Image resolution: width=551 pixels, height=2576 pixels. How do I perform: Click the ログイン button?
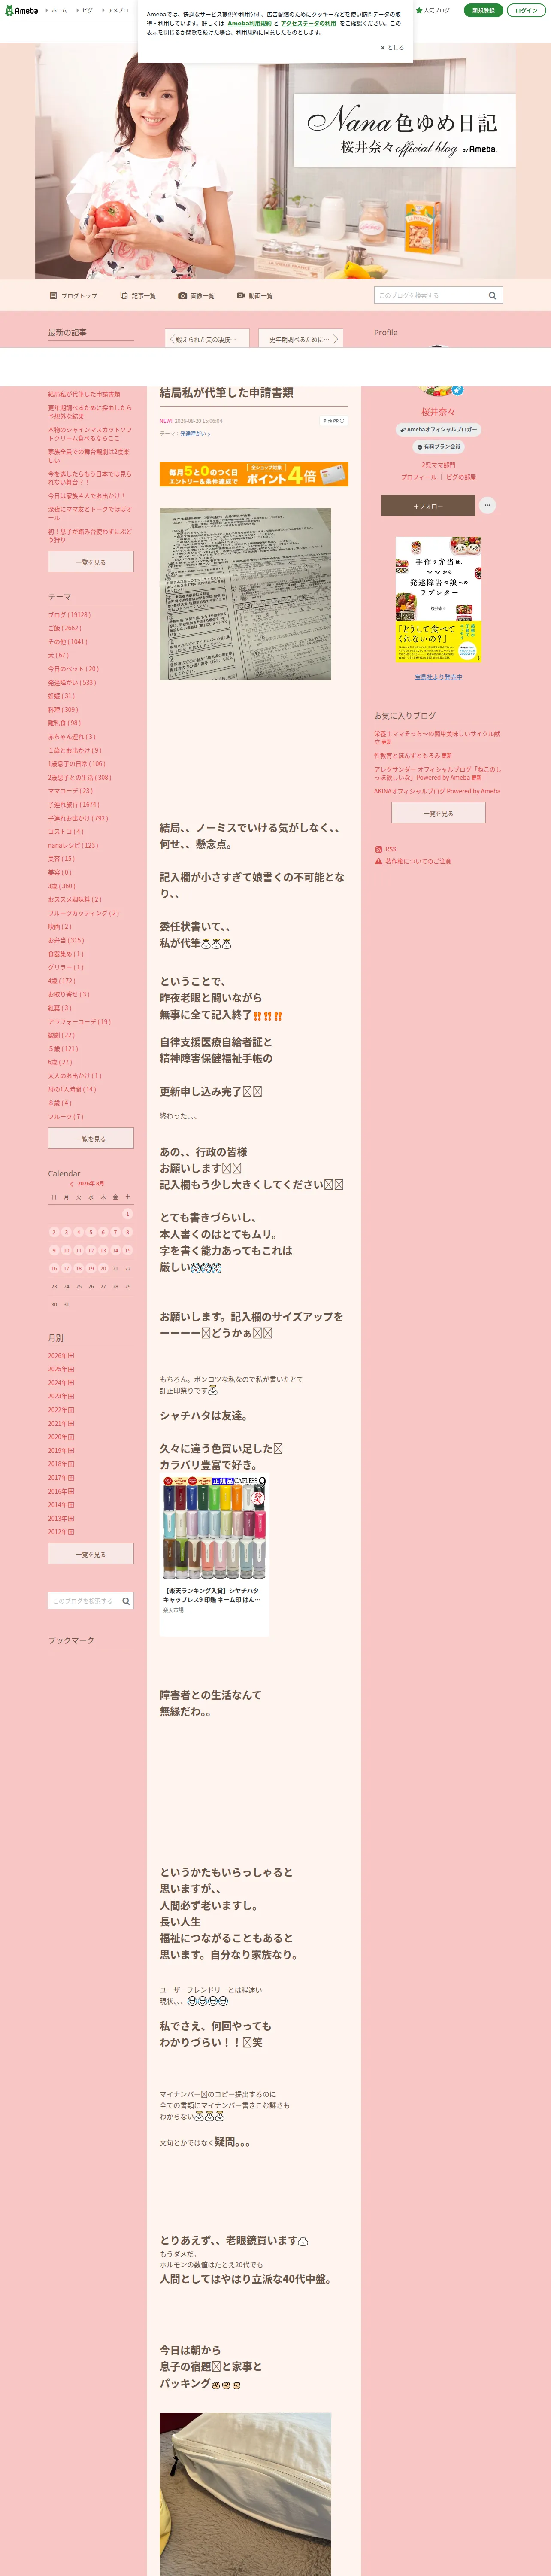pyautogui.click(x=526, y=10)
